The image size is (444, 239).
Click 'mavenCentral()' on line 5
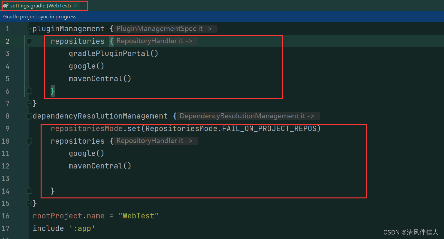pyautogui.click(x=100, y=79)
